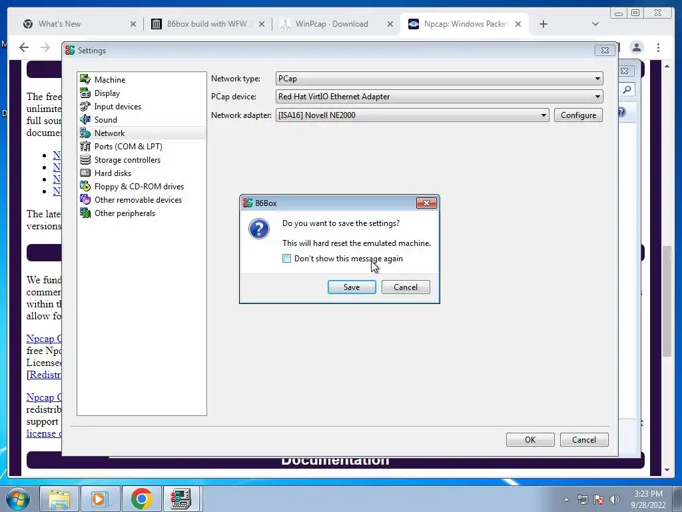Click the page scroll-up arrow

[667, 66]
